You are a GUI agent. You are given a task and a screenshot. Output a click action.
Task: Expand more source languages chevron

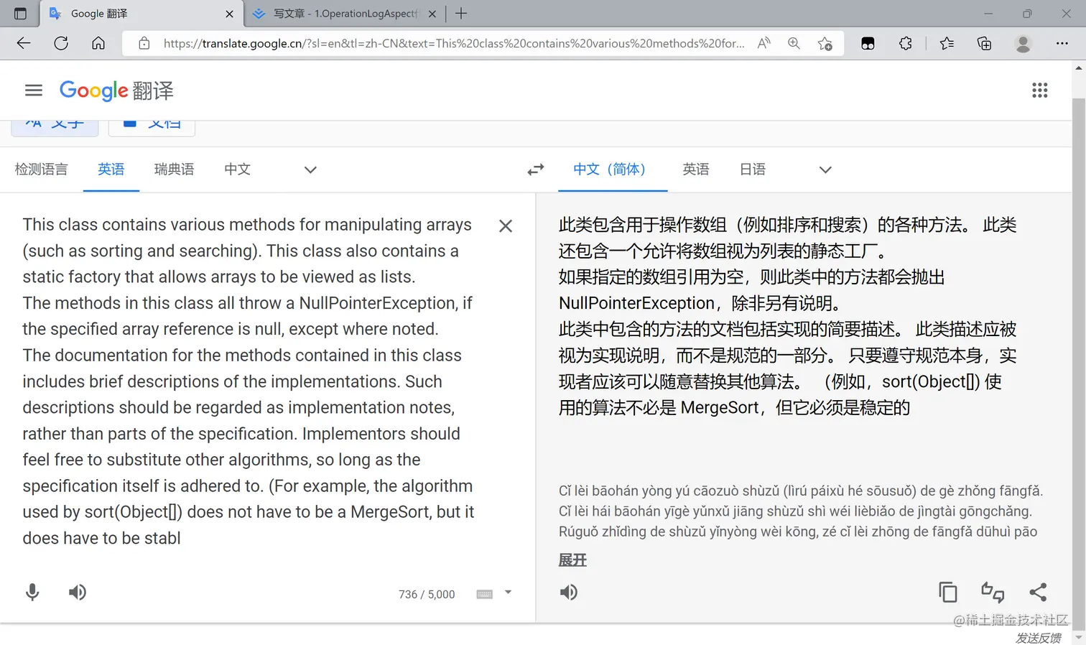tap(310, 170)
